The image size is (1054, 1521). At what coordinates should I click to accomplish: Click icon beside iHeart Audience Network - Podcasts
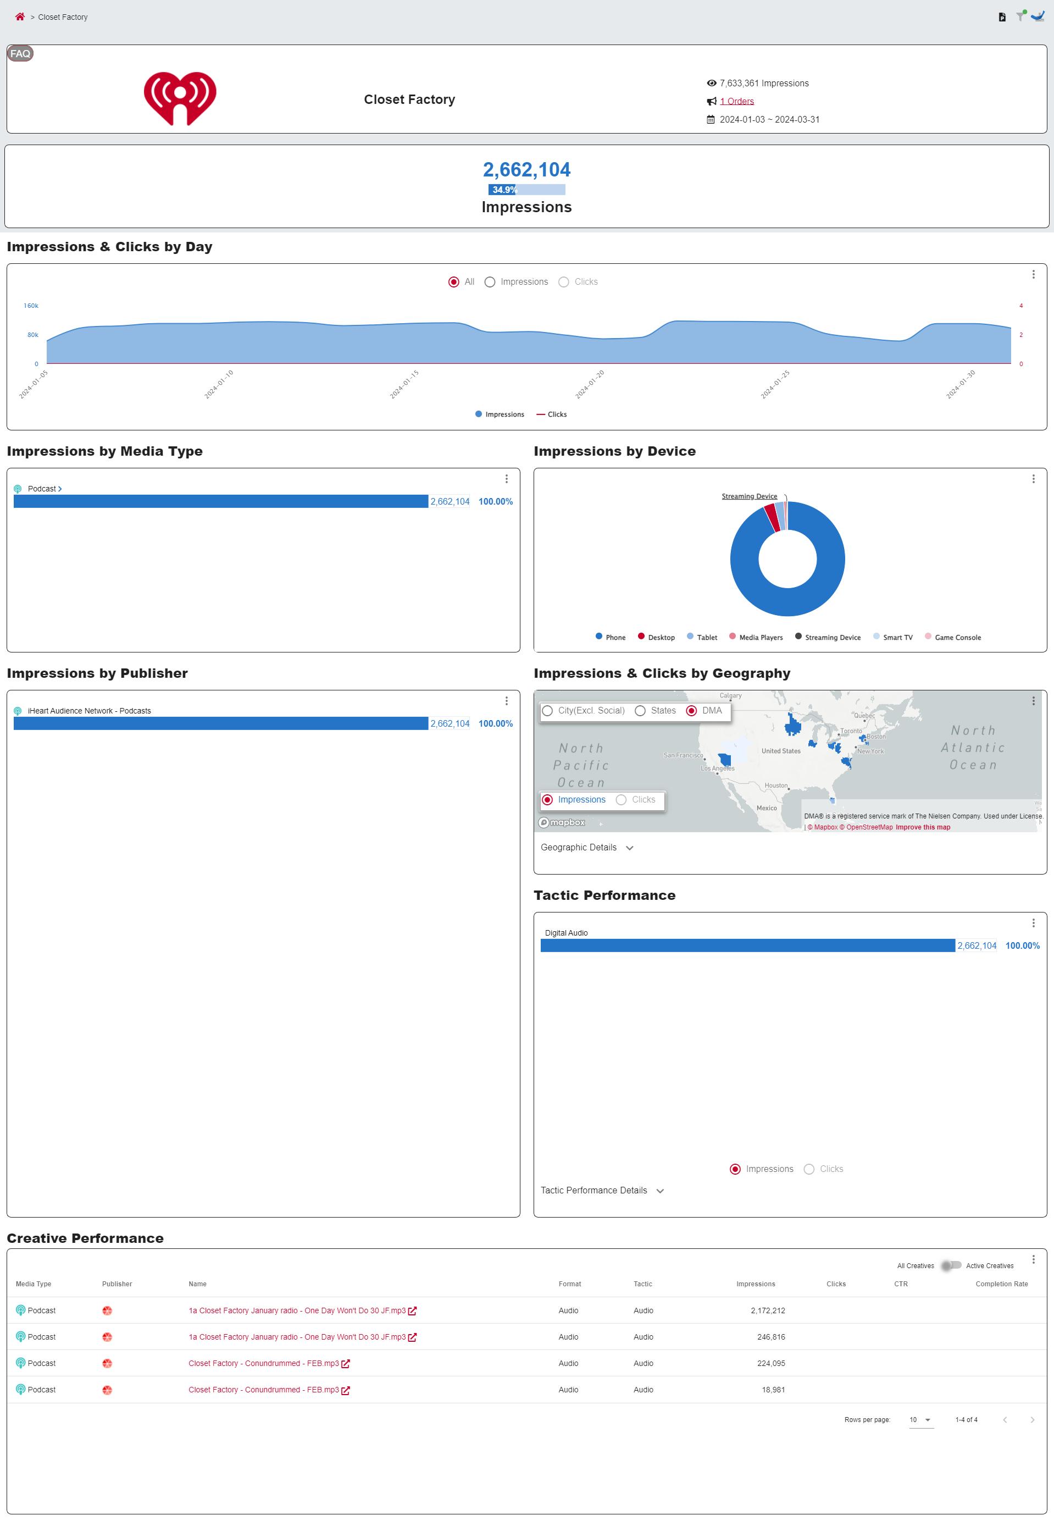coord(18,711)
